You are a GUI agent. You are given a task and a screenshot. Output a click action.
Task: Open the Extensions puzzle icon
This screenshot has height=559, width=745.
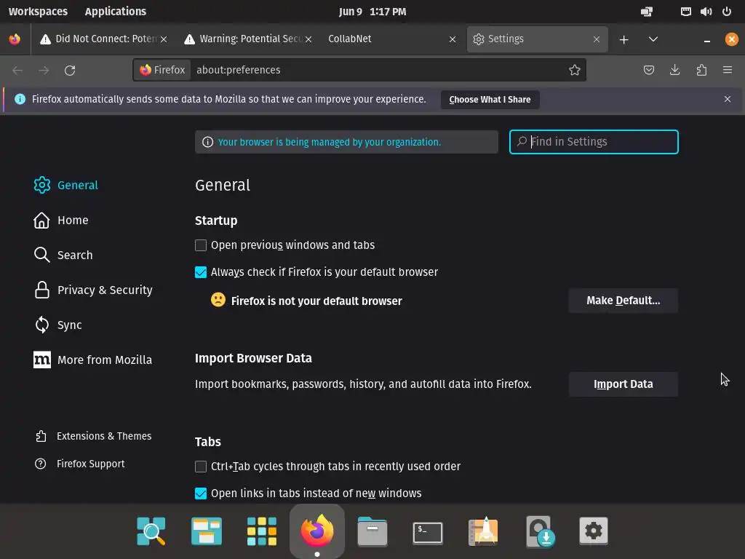[701, 70]
